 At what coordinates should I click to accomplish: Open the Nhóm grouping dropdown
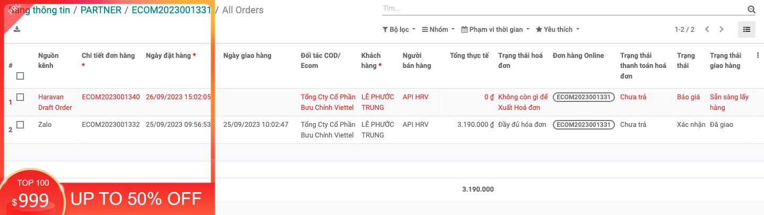click(438, 29)
